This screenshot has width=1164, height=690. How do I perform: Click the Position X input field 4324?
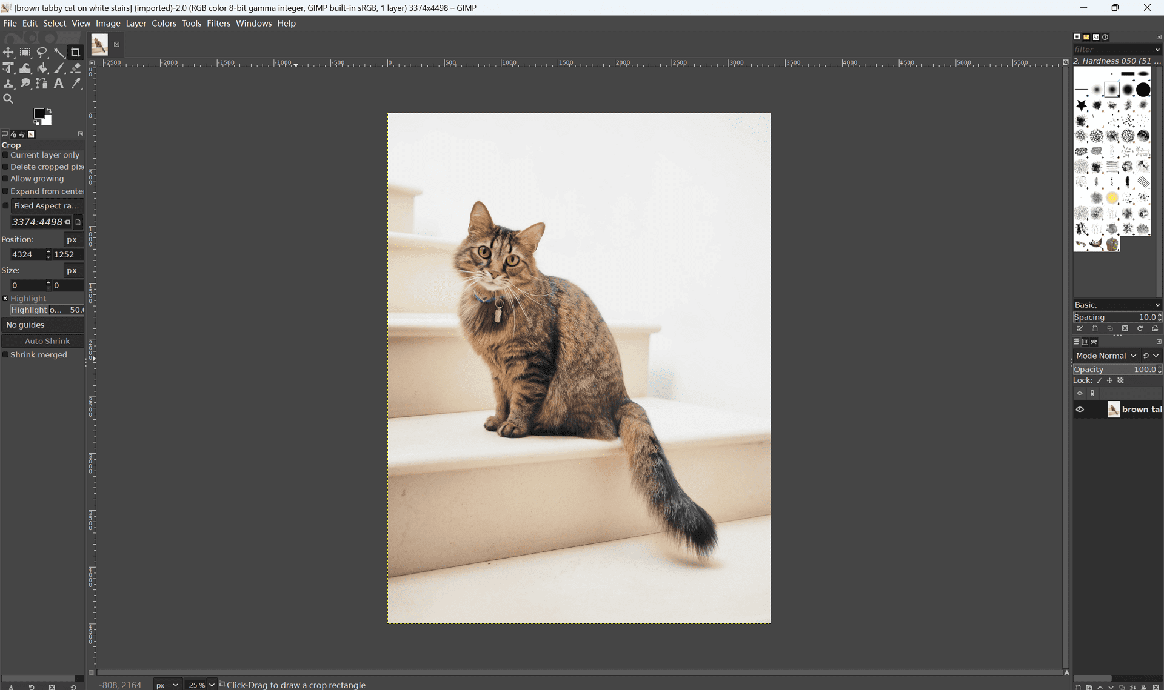(27, 255)
